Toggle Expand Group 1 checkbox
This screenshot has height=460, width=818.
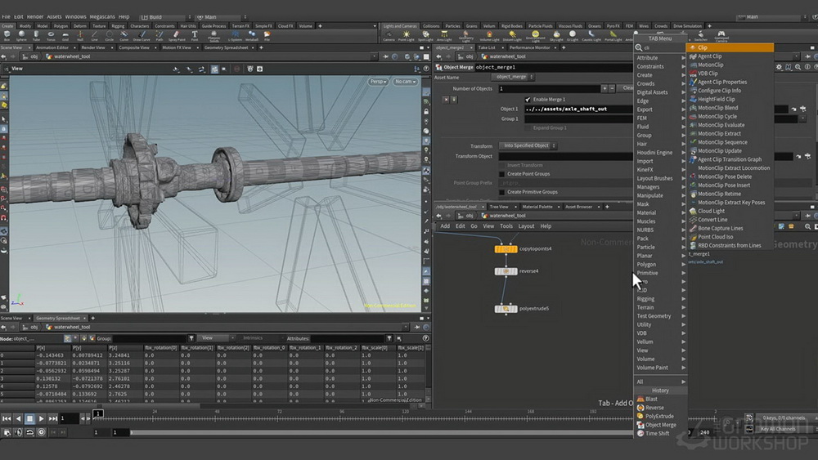528,127
